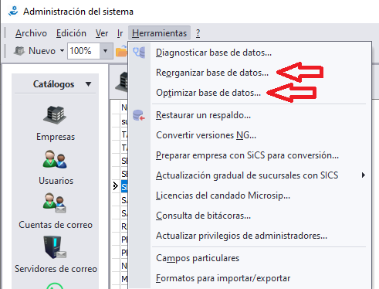Open Campos particulares

point(198,258)
